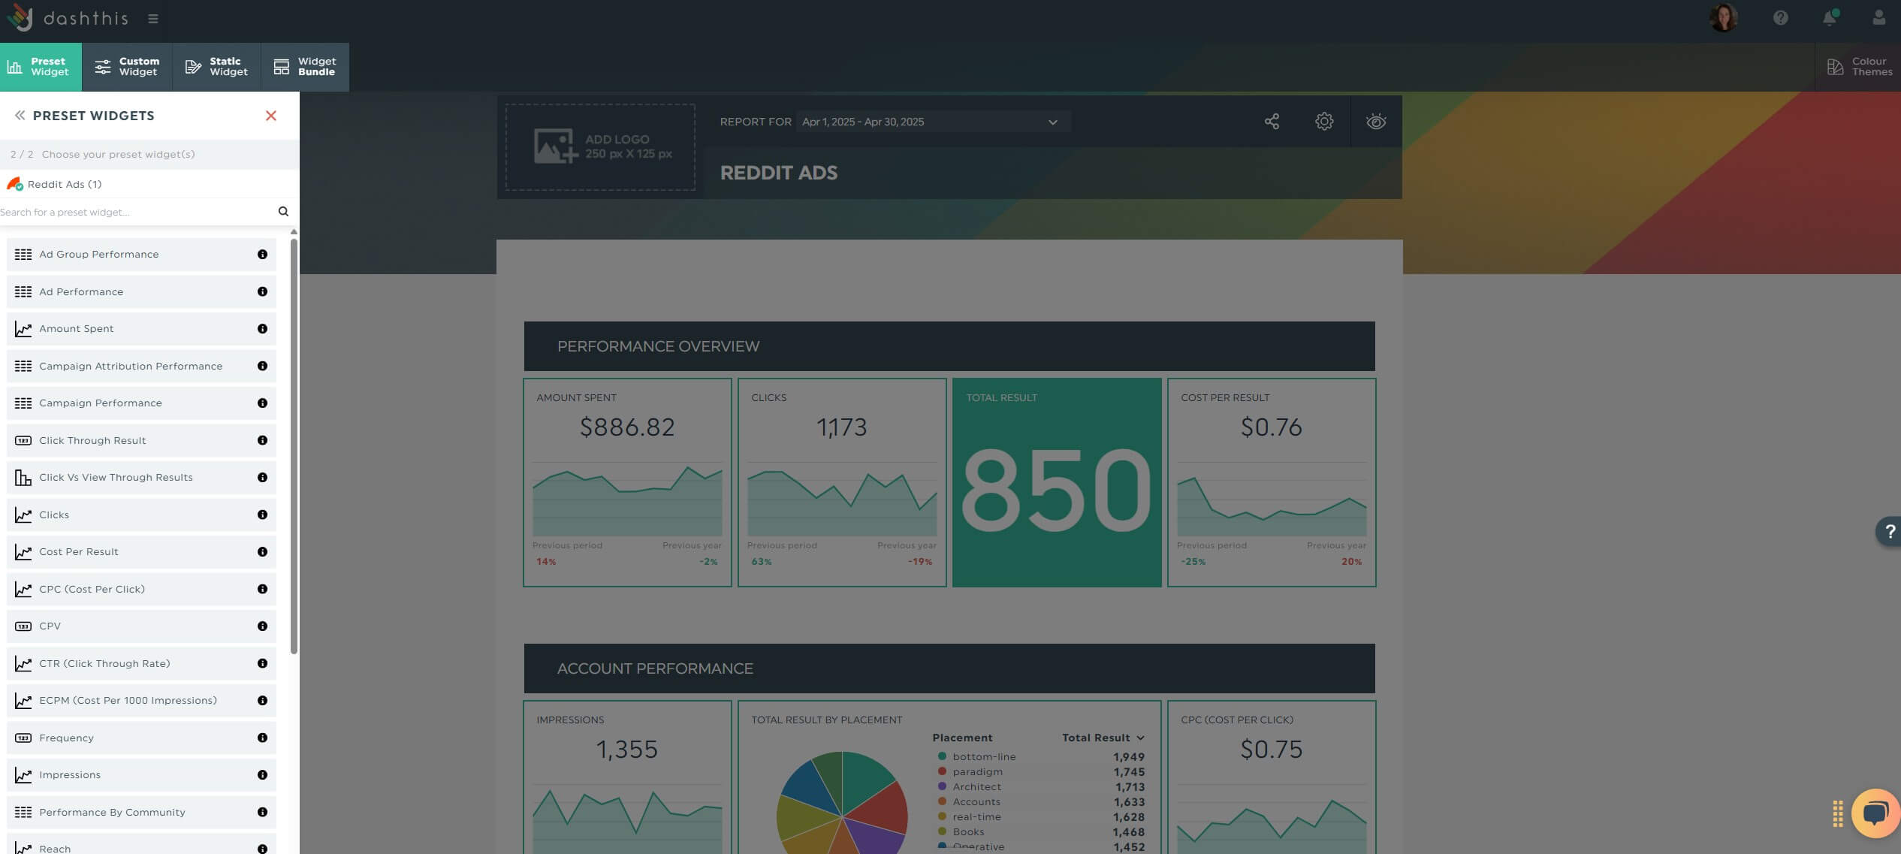Show info for Ad Group Performance

(x=262, y=255)
